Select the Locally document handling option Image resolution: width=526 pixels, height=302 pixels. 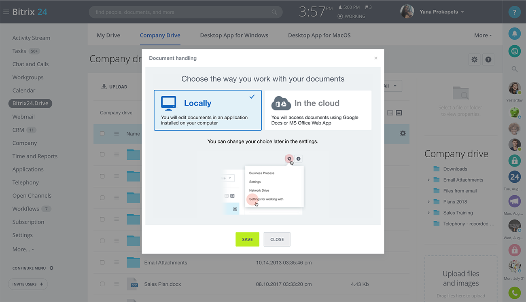click(x=208, y=110)
